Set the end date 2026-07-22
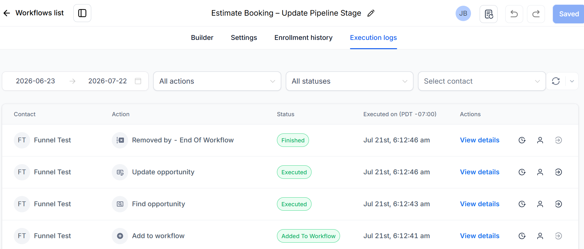This screenshot has height=249, width=584. click(x=108, y=81)
